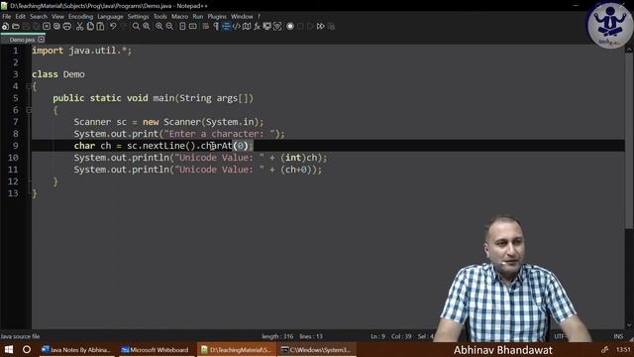Open the Search menu
Viewport: 634px width, 357px height.
coord(39,17)
